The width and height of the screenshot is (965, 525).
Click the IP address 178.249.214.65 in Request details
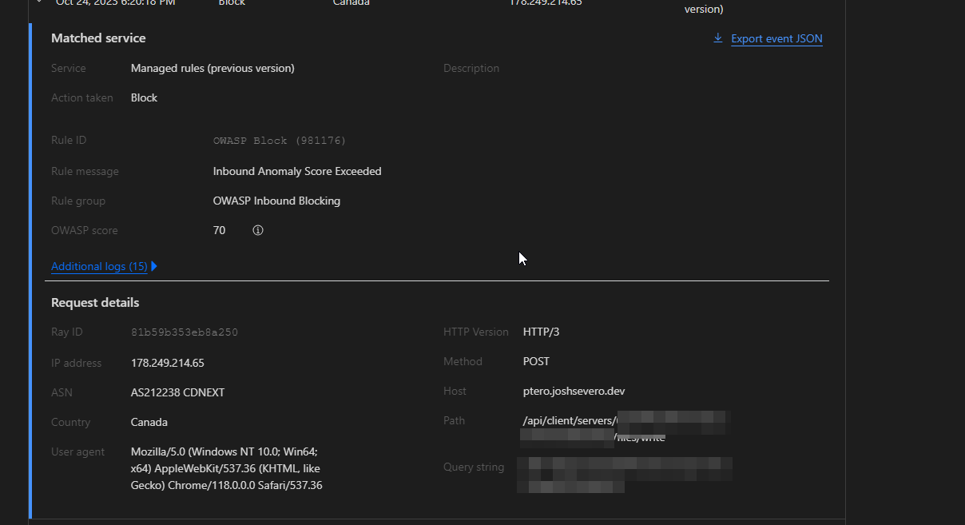(x=167, y=363)
